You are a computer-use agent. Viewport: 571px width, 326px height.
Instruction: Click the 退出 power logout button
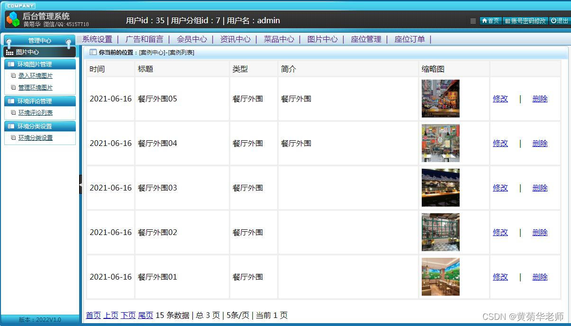pyautogui.click(x=559, y=21)
